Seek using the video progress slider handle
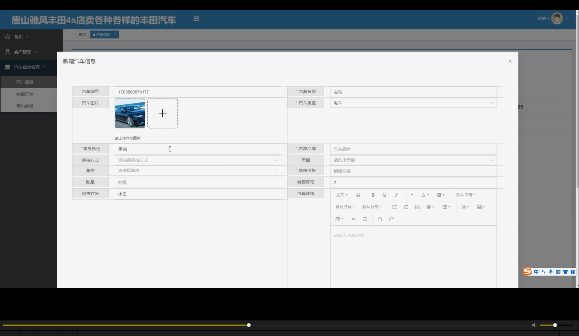The height and width of the screenshot is (336, 579). 249,325
